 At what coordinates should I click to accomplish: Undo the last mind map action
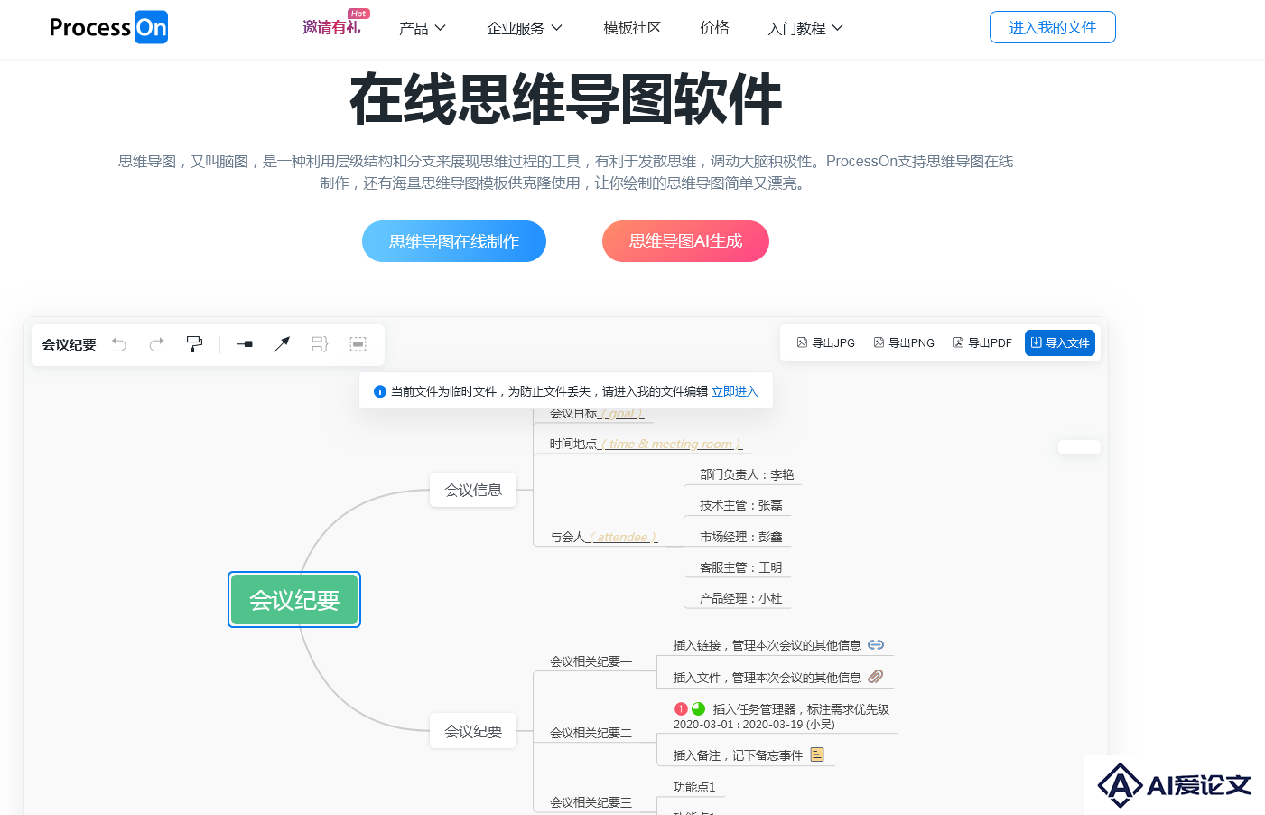[x=119, y=344]
